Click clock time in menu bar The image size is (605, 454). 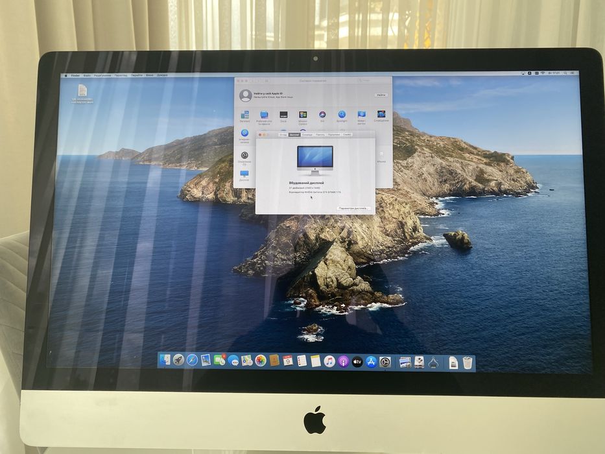(x=554, y=73)
